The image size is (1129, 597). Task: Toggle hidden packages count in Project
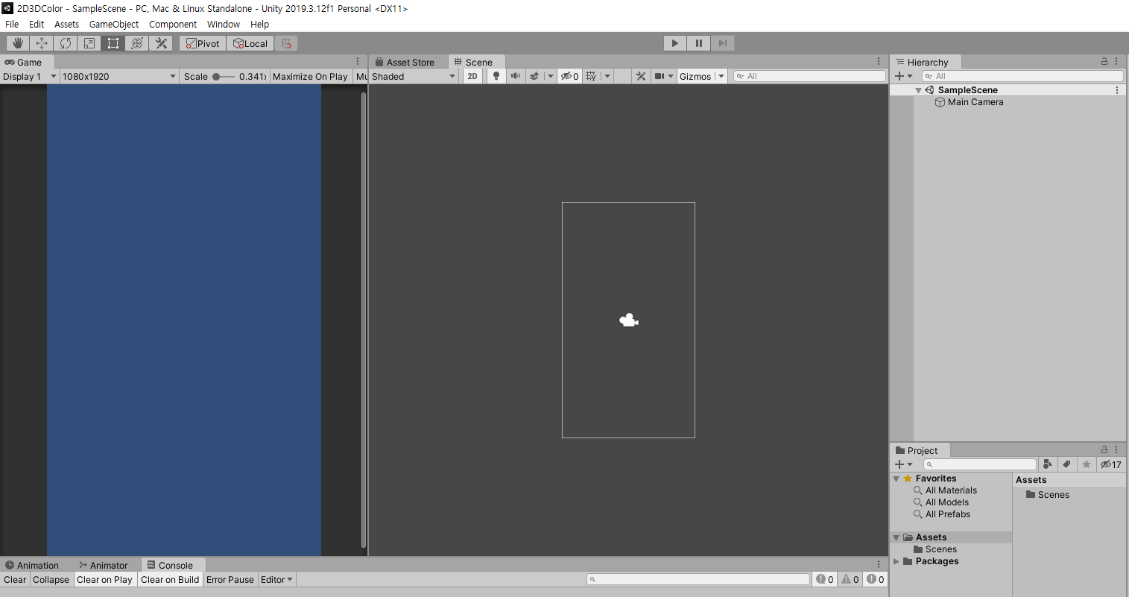pos(1111,464)
